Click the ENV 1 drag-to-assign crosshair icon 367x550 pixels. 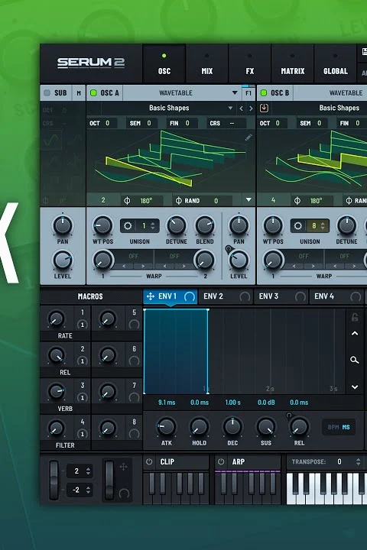point(151,296)
